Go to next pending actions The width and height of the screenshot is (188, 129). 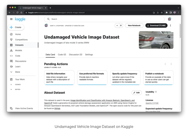coord(171,64)
